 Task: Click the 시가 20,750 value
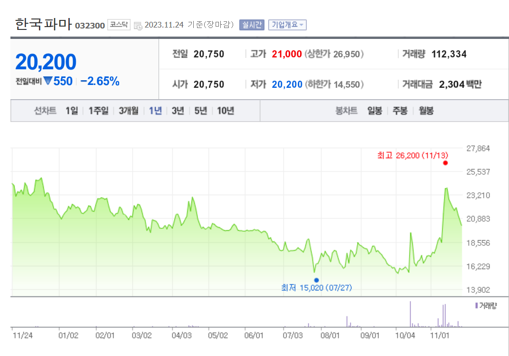[209, 84]
